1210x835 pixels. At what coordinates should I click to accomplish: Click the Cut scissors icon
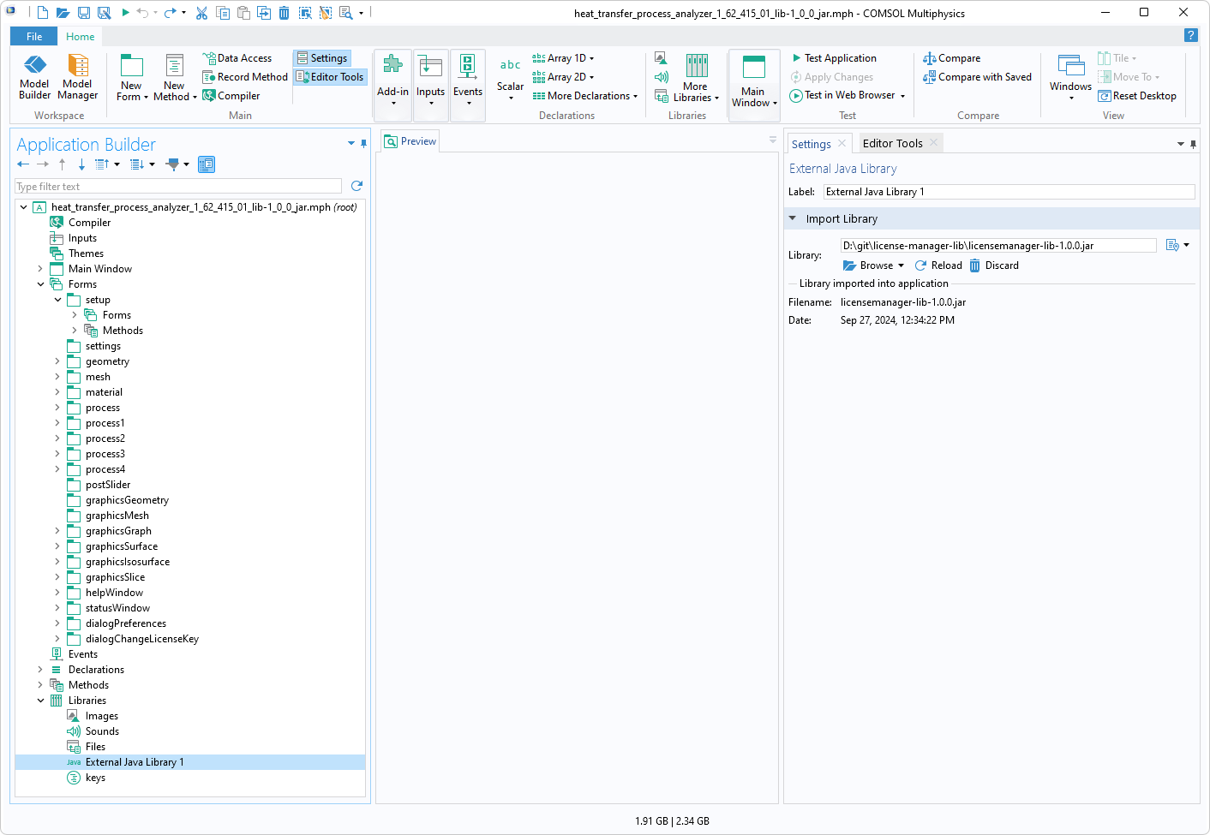click(202, 13)
